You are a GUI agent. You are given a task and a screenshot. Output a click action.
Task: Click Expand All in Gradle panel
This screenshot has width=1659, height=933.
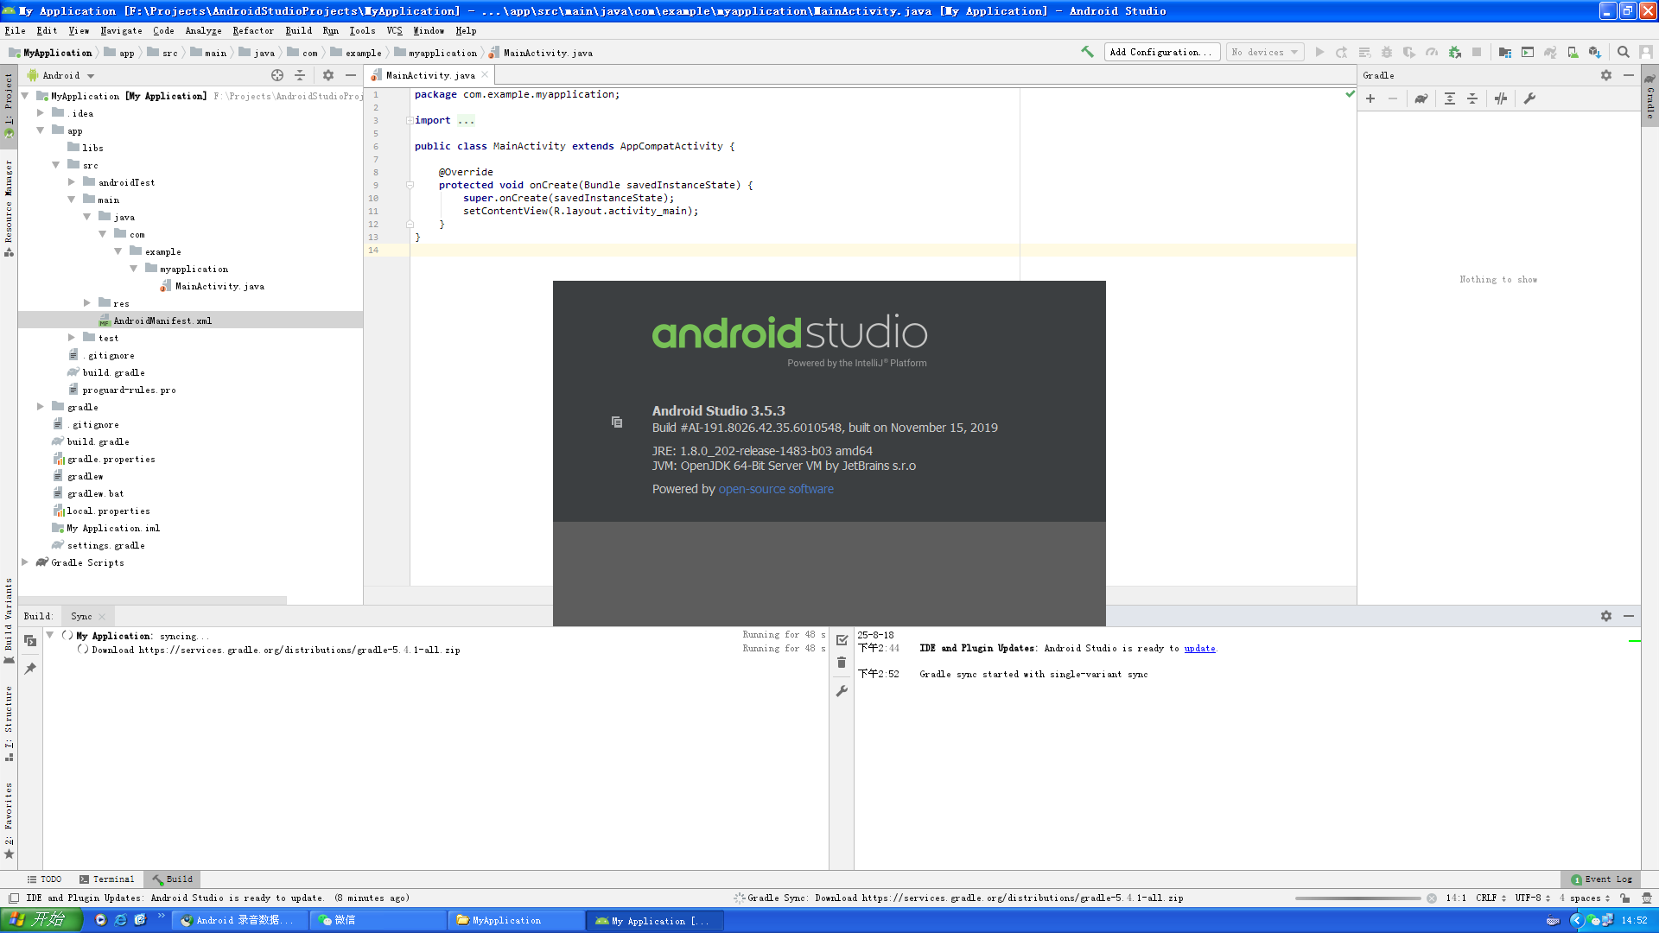pyautogui.click(x=1450, y=98)
